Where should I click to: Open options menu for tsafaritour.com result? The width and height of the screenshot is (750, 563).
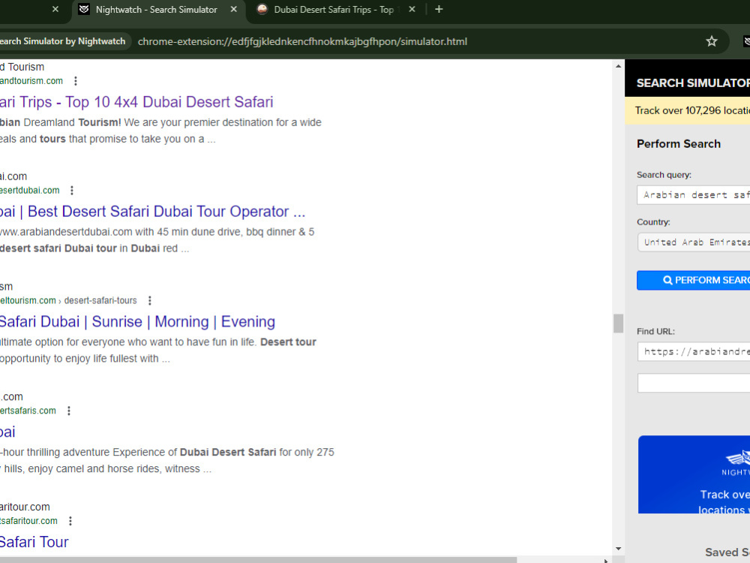click(70, 521)
